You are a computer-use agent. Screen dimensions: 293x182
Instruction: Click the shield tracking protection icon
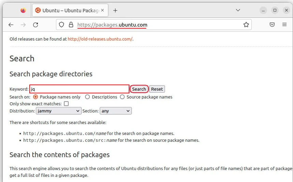(61, 25)
